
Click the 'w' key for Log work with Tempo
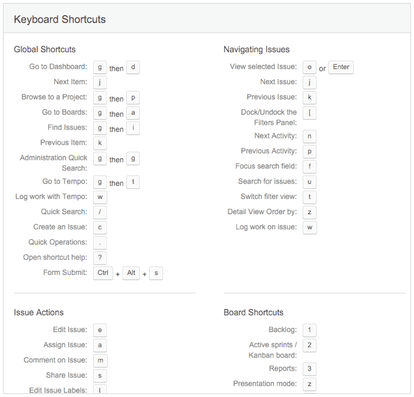pyautogui.click(x=100, y=197)
